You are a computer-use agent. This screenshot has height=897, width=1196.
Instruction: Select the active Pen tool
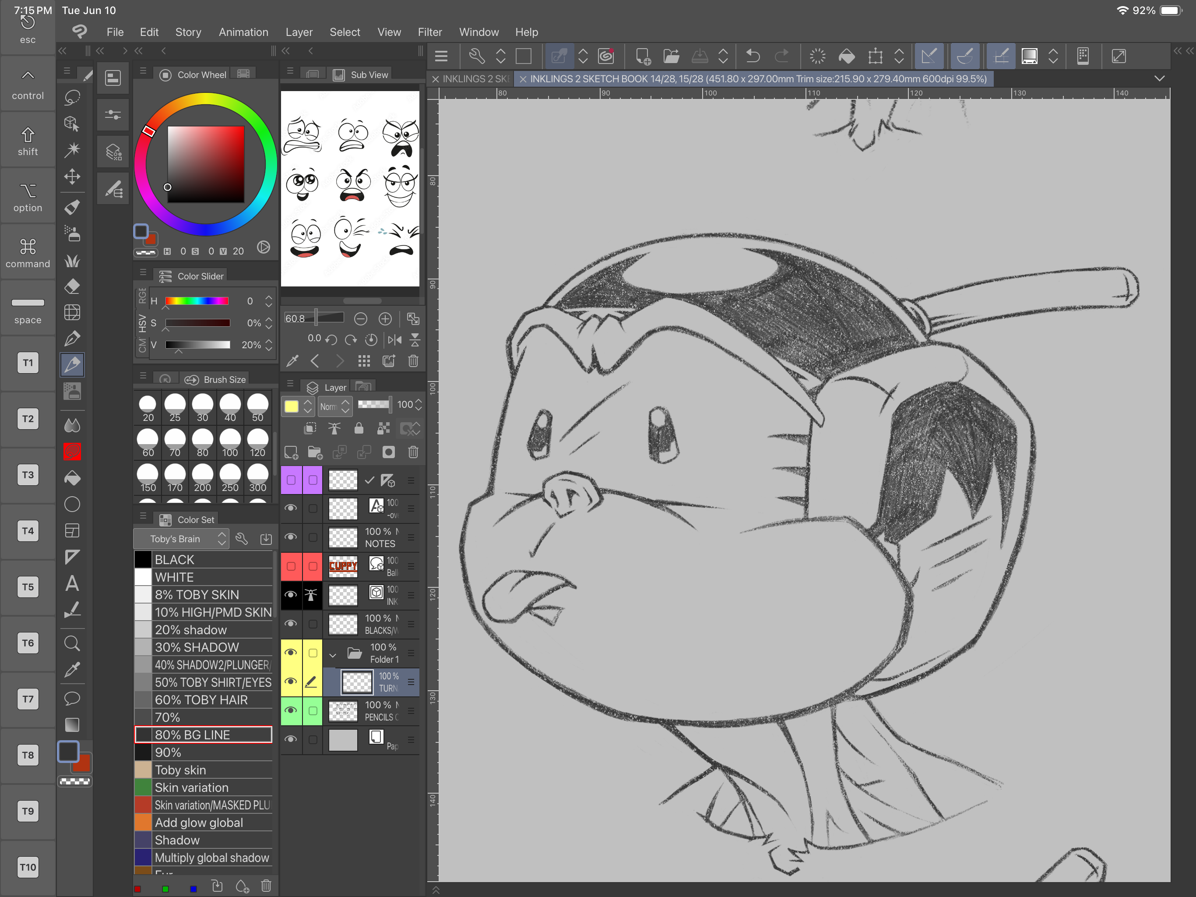click(x=72, y=365)
